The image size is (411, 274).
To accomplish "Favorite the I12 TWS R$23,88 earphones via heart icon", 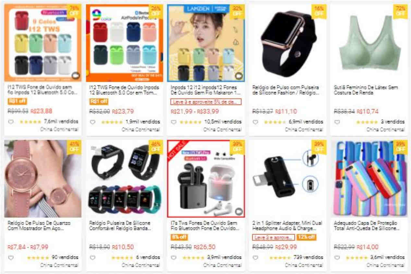I will [x=11, y=122].
